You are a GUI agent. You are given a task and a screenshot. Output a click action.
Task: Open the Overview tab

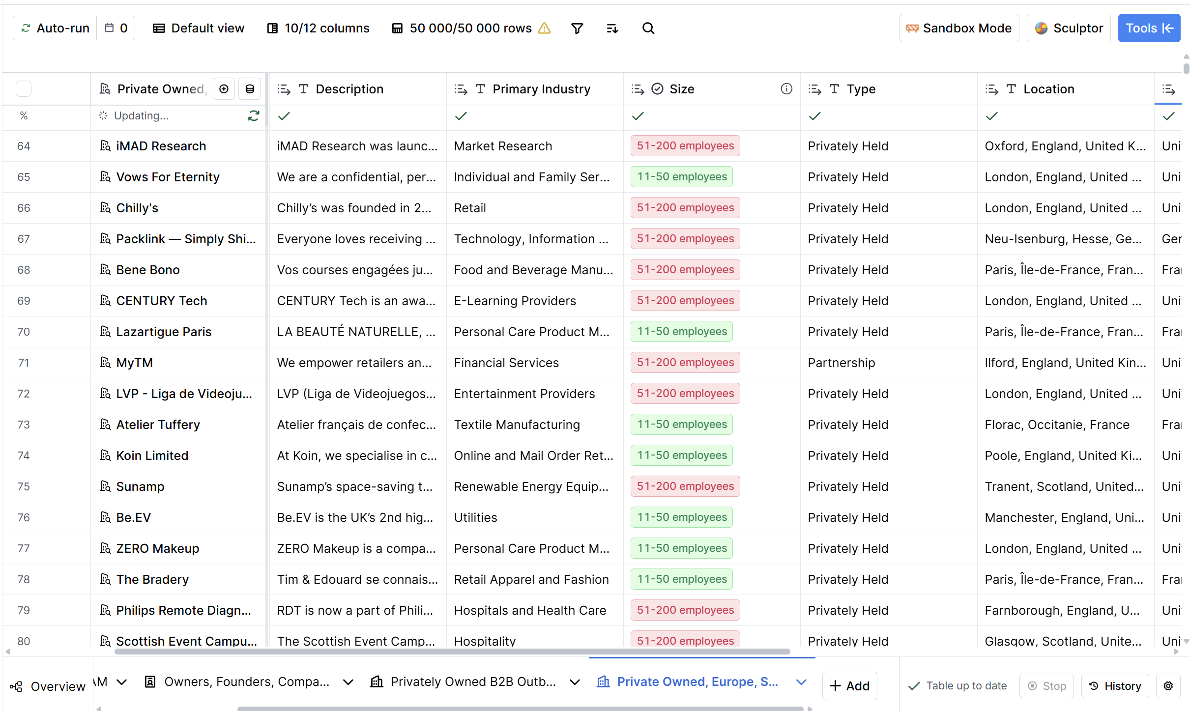point(48,686)
